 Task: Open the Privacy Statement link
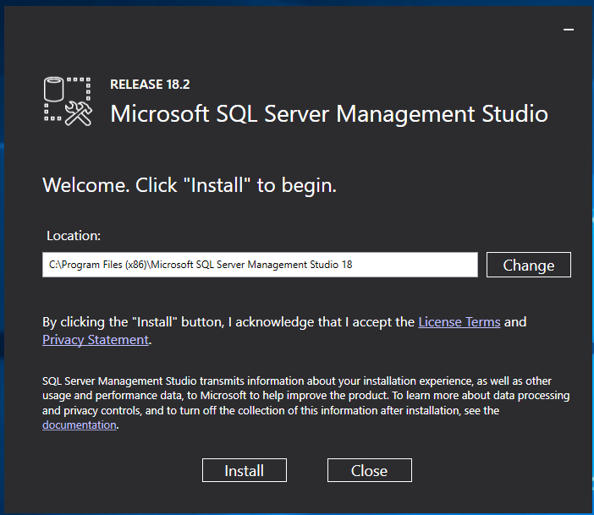[x=96, y=339]
